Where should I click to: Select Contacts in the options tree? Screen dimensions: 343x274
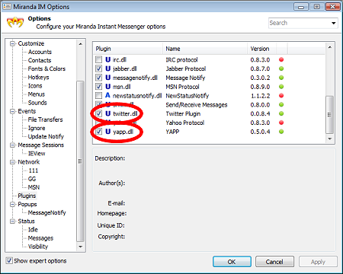coord(40,60)
